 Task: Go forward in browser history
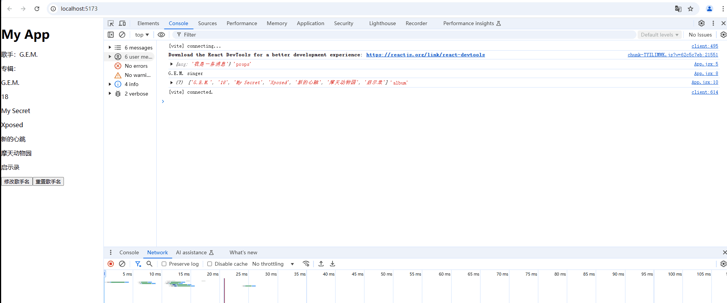click(x=23, y=9)
